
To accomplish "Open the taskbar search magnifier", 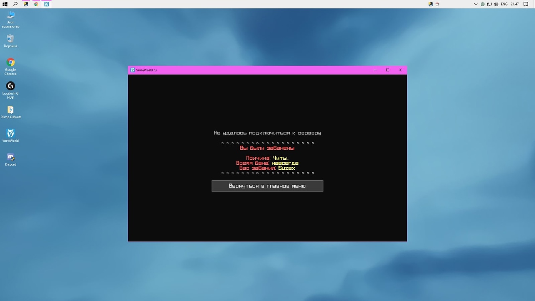I will point(15,4).
